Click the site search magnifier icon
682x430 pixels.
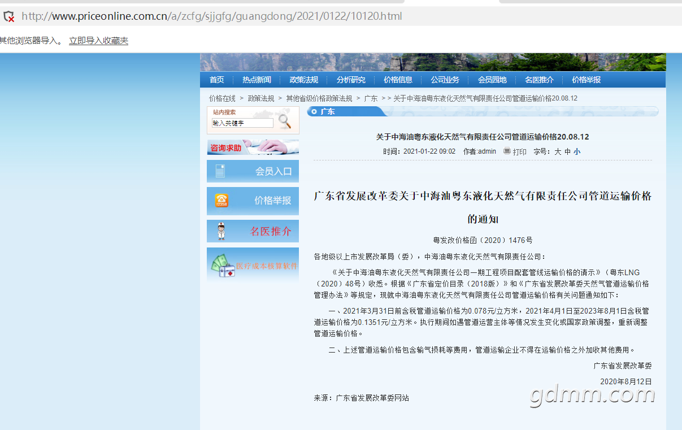(285, 121)
